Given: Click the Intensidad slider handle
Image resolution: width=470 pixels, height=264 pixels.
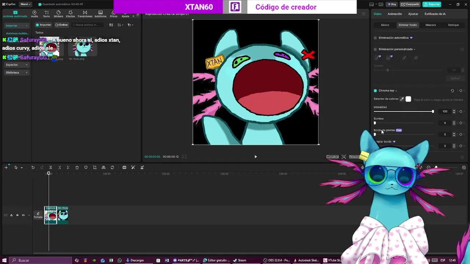Looking at the screenshot, I should click(433, 111).
